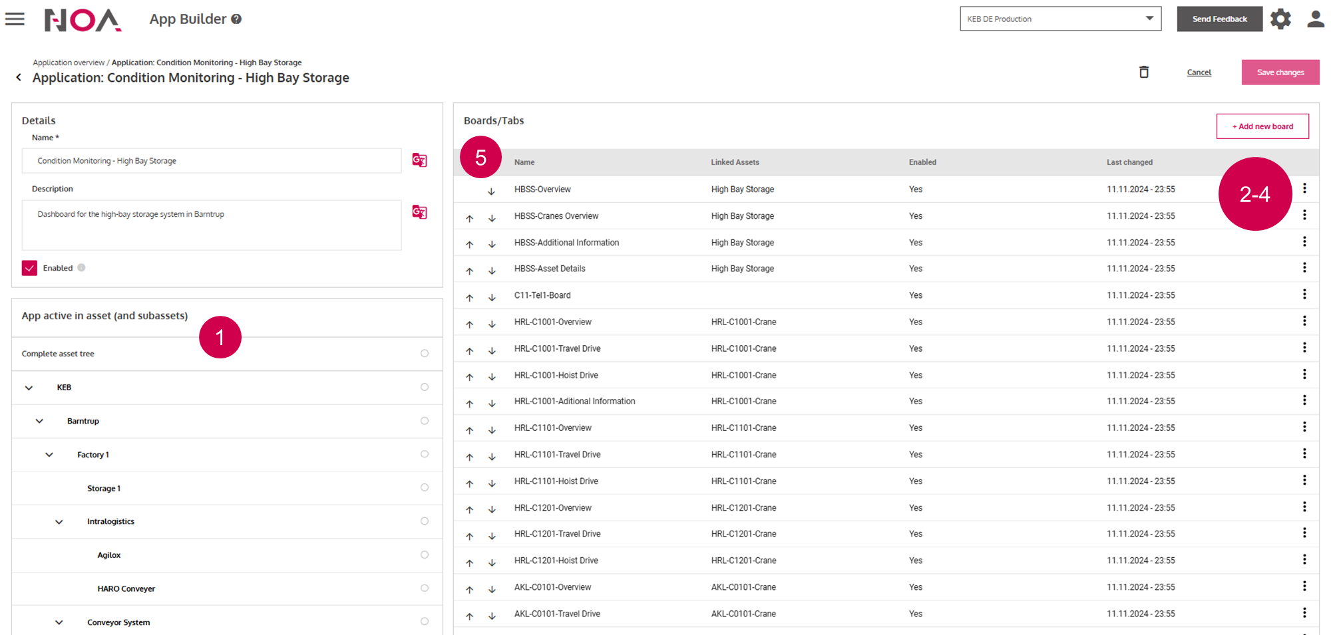The image size is (1331, 635).
Task: Click the App Builder help question icon
Action: pos(236,19)
